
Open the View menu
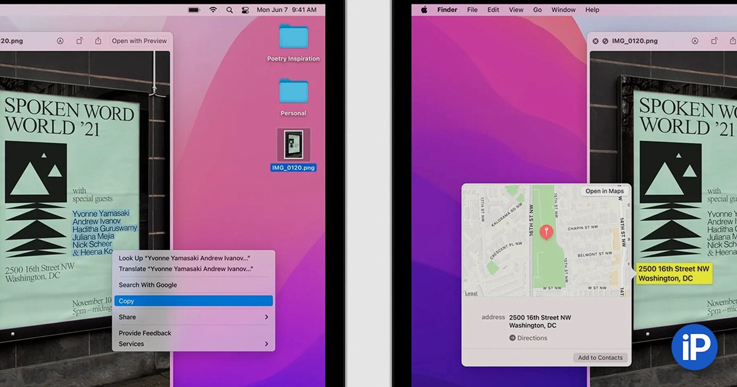(x=516, y=10)
